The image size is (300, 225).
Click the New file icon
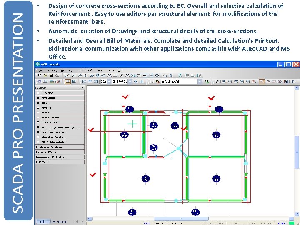click(40, 75)
